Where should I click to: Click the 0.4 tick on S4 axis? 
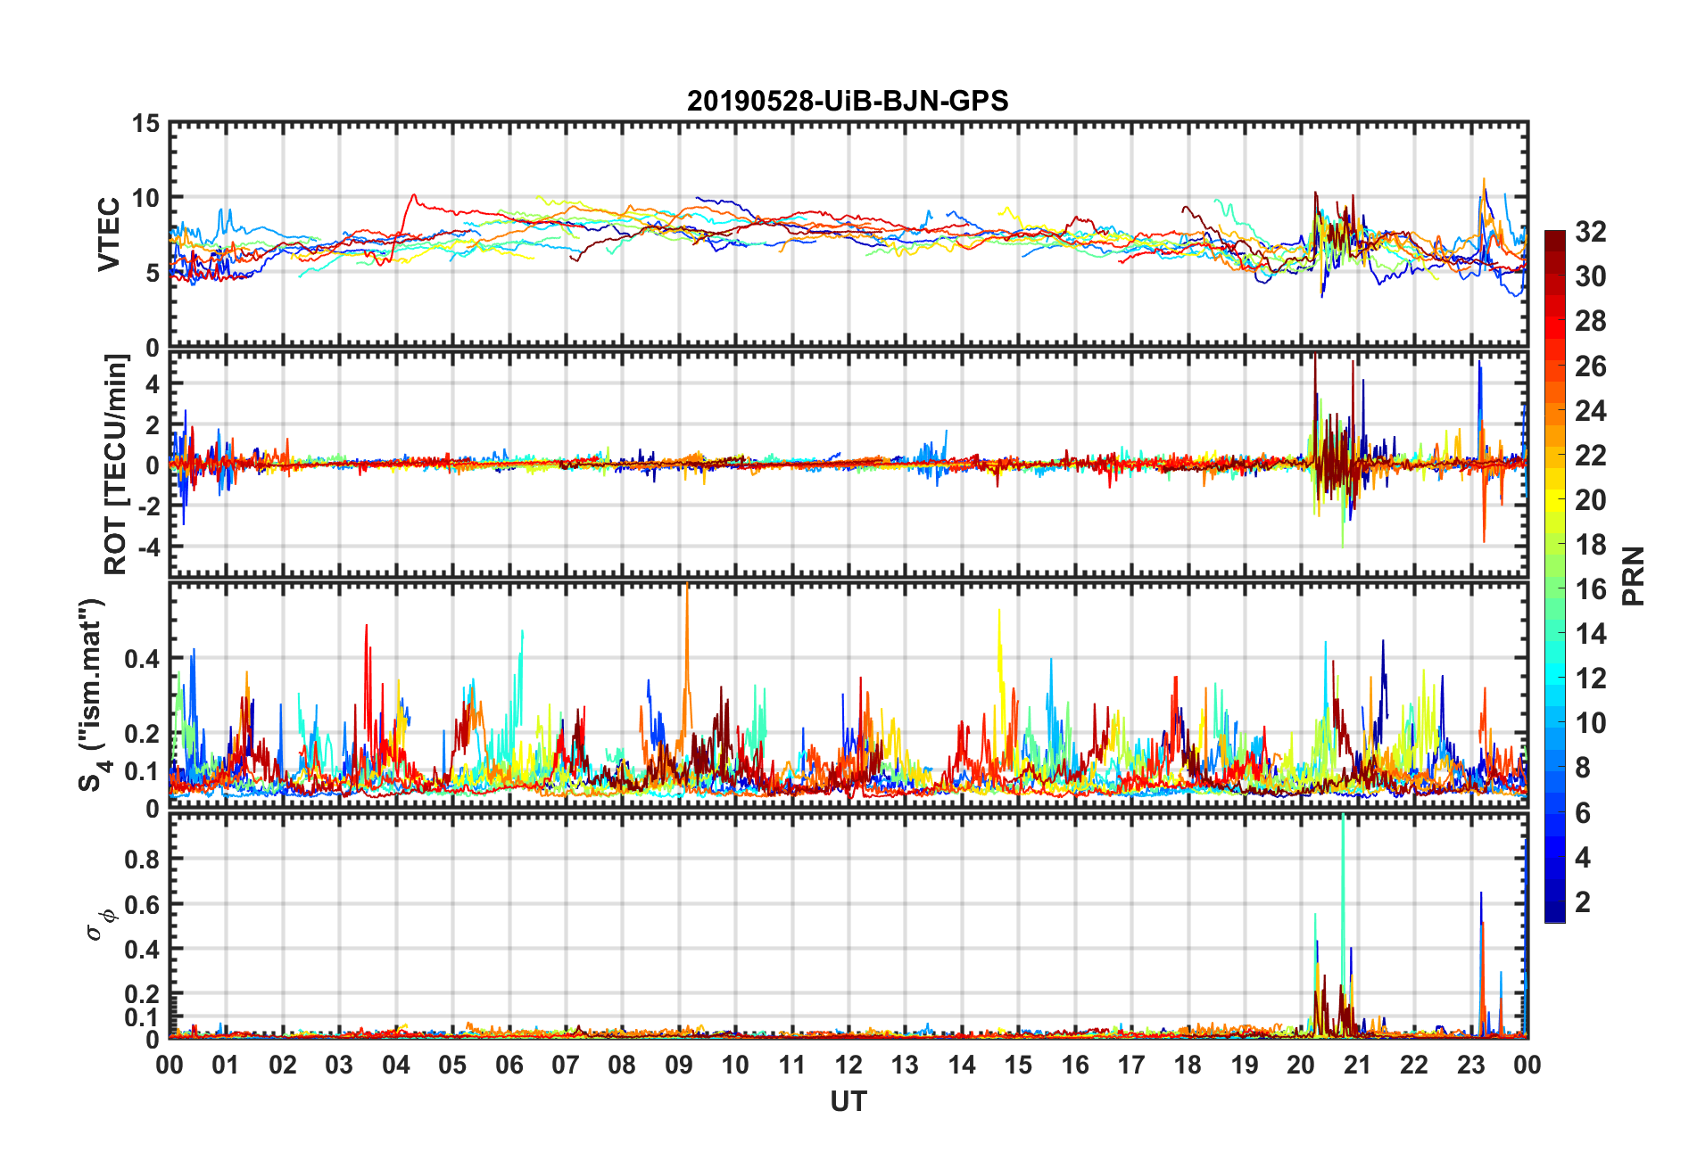point(143,659)
